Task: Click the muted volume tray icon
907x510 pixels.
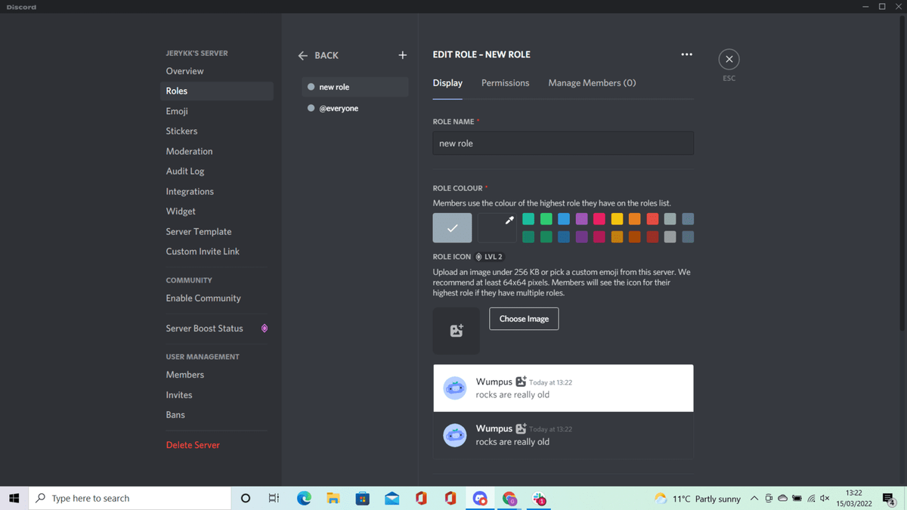Action: (825, 498)
